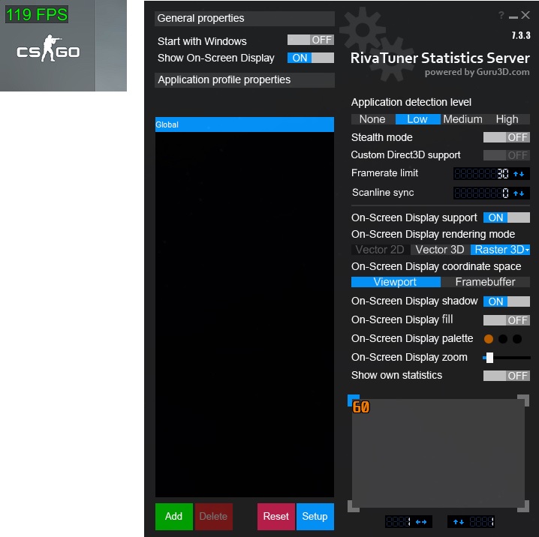This screenshot has width=539, height=537.
Task: Click the powered by Guru3D.com text
Action: click(477, 73)
